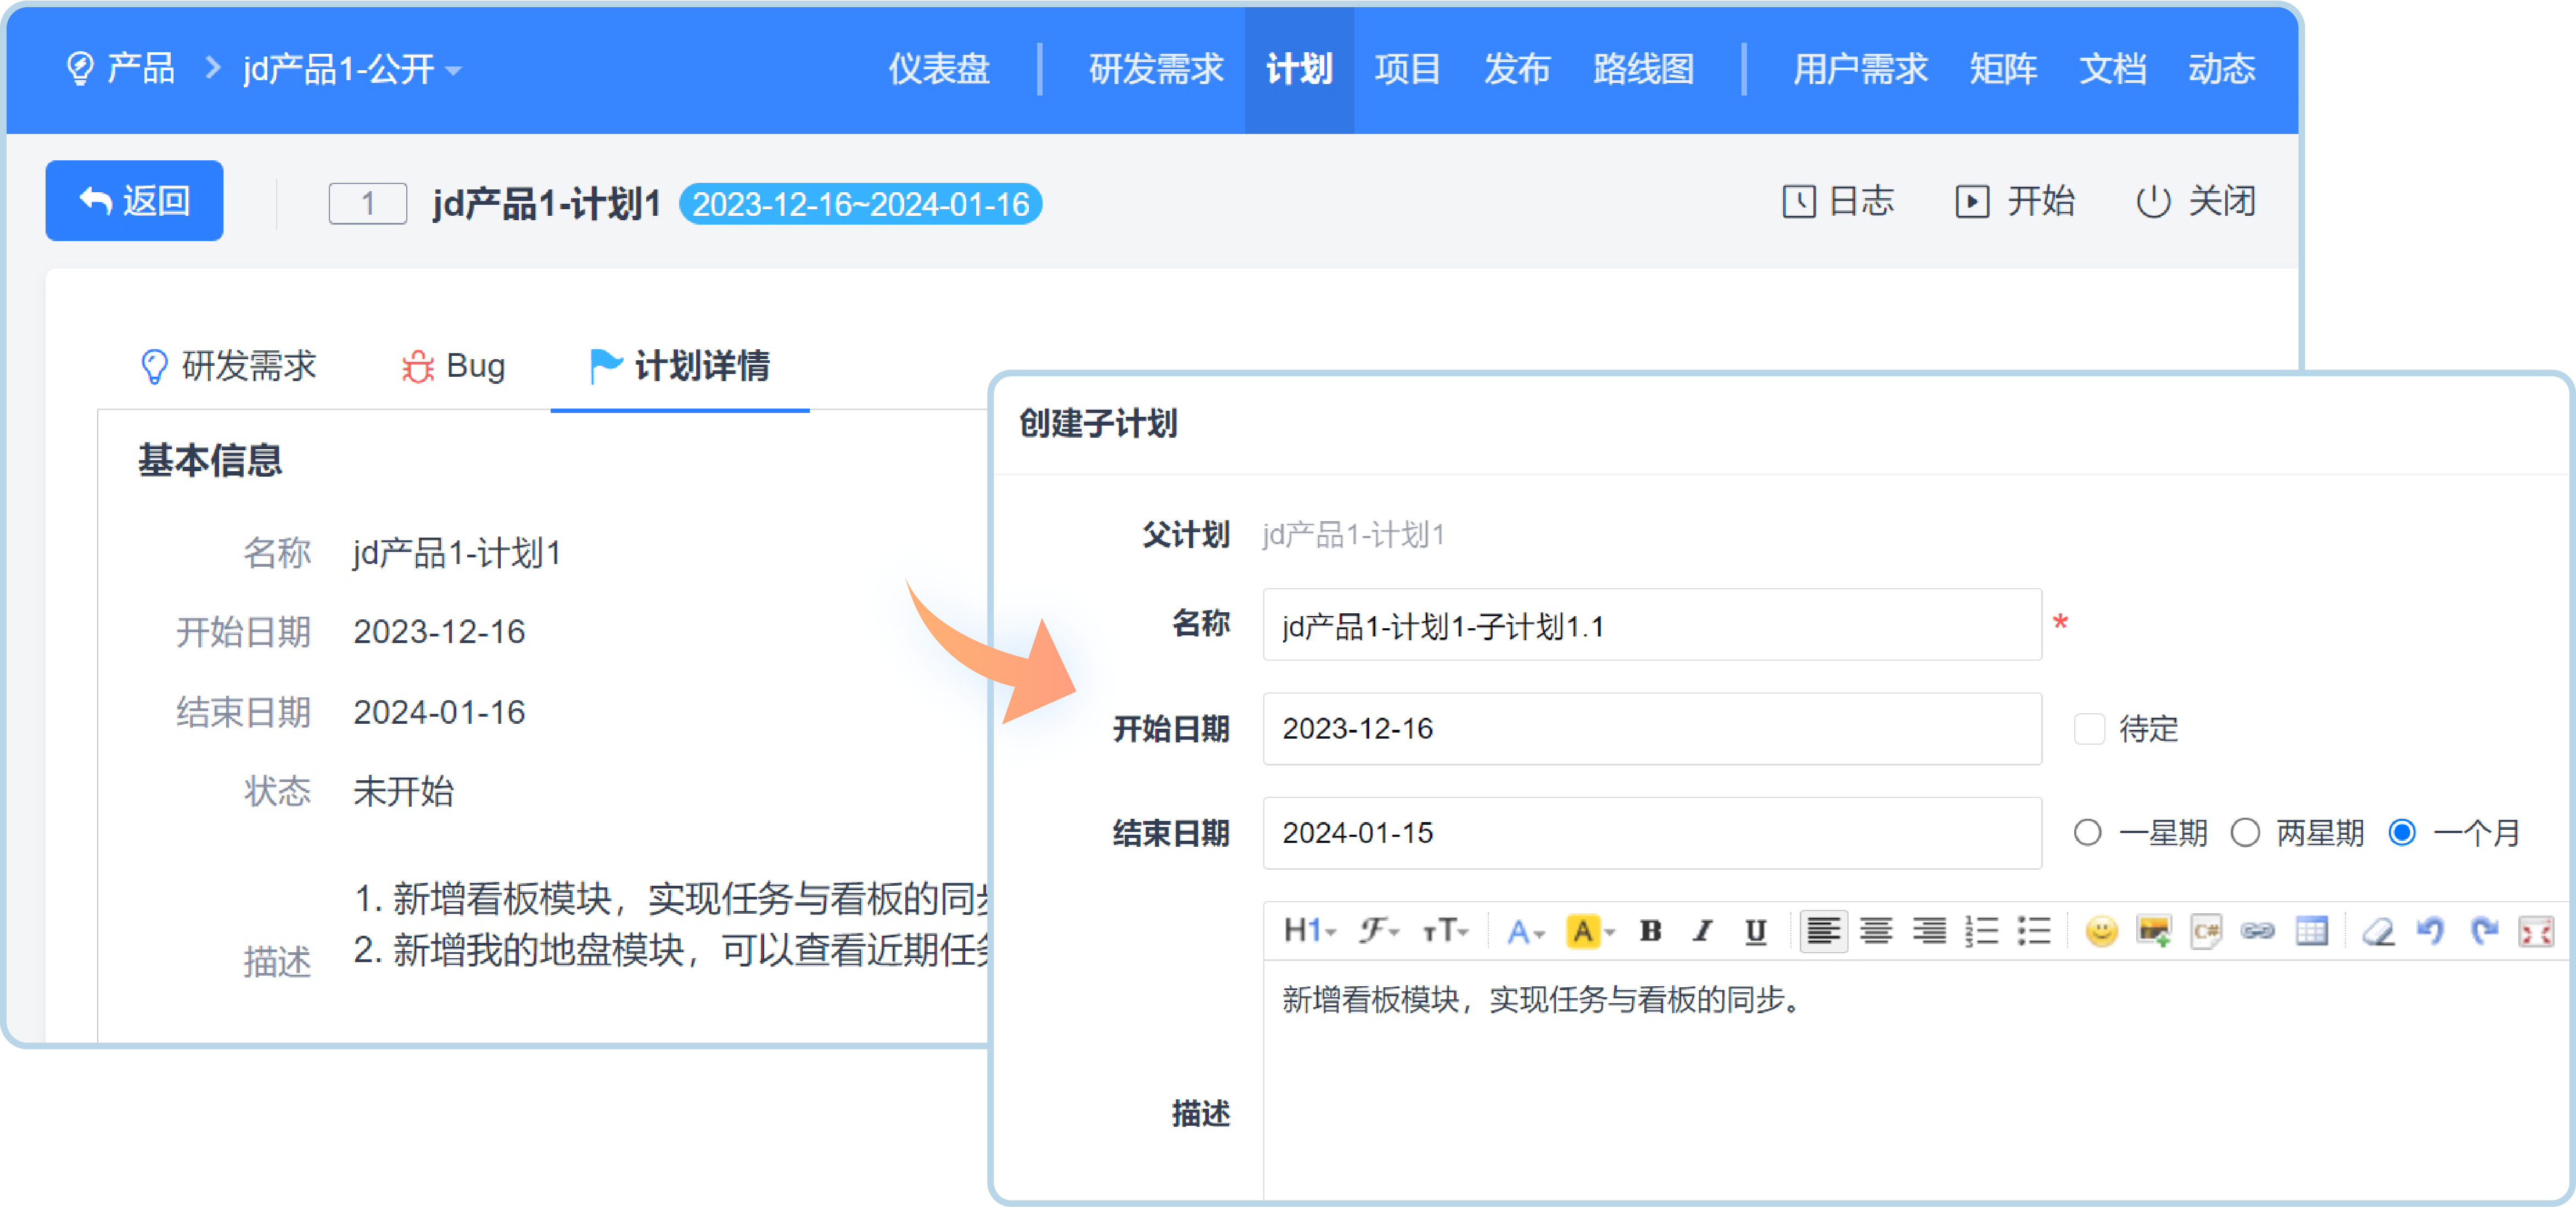Screen dimensions: 2576x1207
Task: Undo the last edit in the editor
Action: pos(2430,931)
